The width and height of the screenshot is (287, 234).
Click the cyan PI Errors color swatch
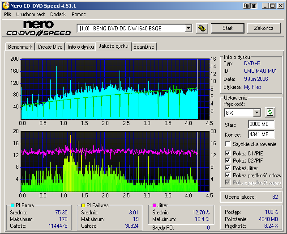coord(13,205)
